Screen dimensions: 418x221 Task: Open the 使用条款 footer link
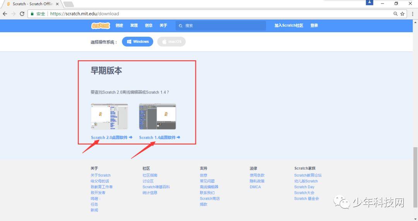257,175
